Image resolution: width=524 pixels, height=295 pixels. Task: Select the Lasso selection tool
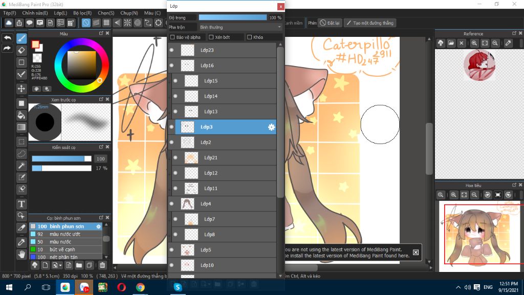tap(21, 154)
